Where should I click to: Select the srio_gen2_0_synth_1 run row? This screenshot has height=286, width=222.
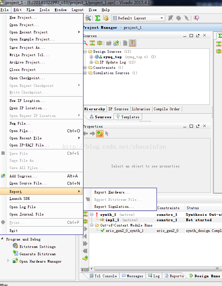tap(156, 231)
